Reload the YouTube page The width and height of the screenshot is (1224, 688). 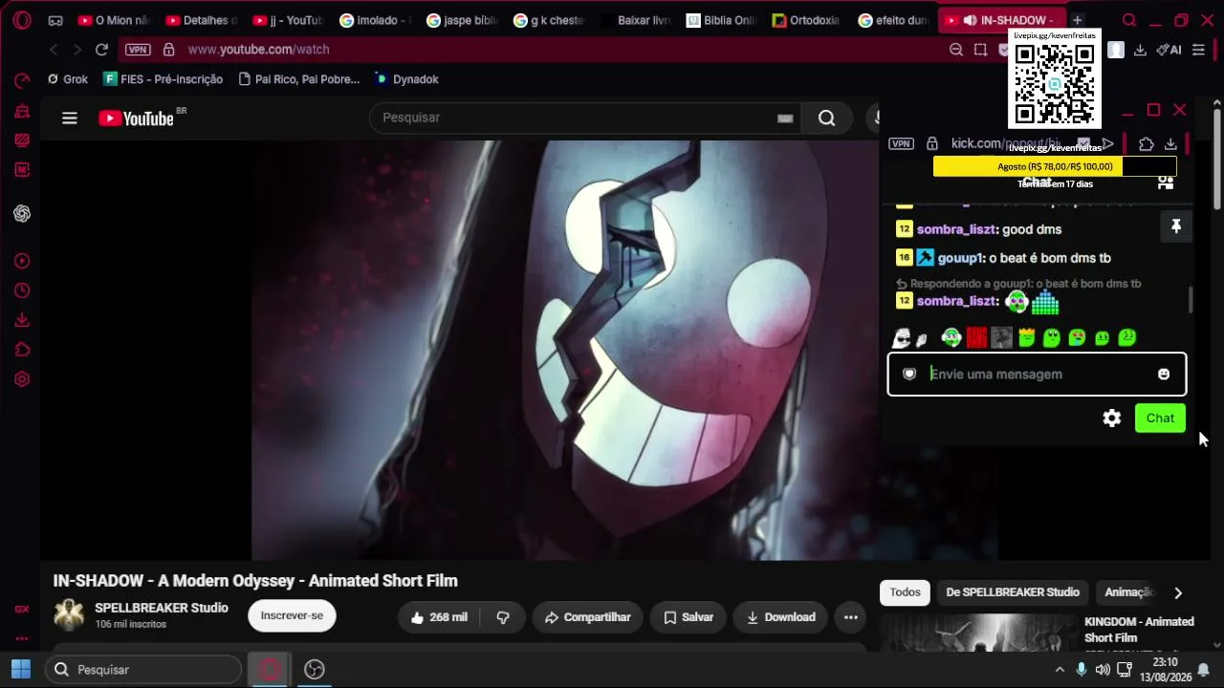(x=101, y=50)
